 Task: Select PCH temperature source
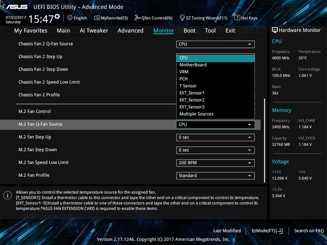(x=215, y=79)
